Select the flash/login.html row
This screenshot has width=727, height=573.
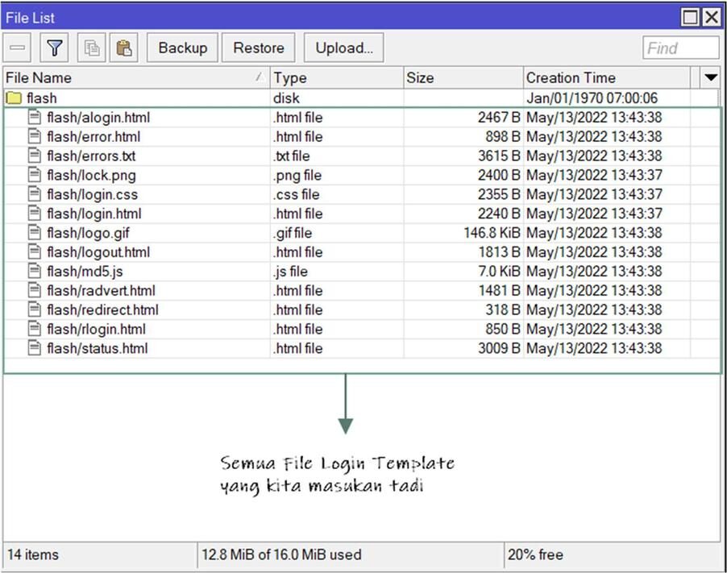94,214
